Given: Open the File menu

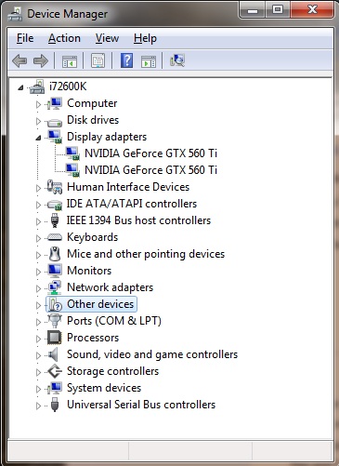Looking at the screenshot, I should [x=25, y=38].
